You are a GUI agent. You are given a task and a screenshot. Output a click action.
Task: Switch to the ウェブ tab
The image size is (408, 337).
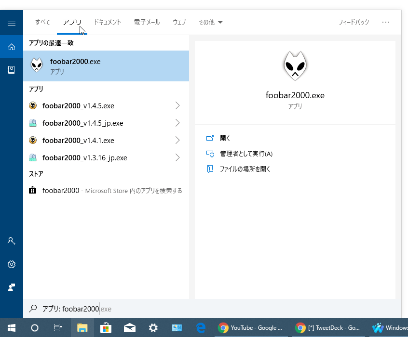(179, 22)
